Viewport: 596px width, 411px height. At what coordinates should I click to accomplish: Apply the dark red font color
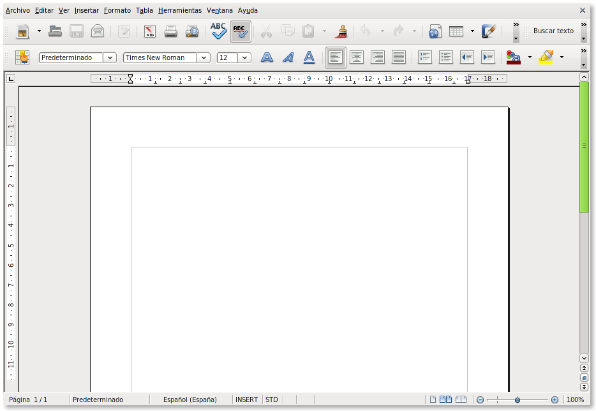click(514, 57)
